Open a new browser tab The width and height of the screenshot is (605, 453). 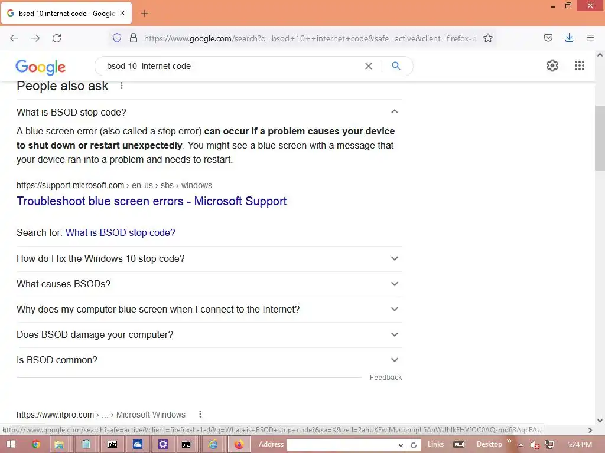tap(144, 14)
